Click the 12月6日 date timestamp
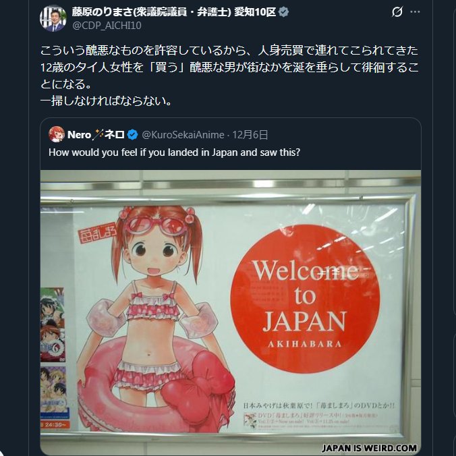456x456 pixels. [250, 135]
